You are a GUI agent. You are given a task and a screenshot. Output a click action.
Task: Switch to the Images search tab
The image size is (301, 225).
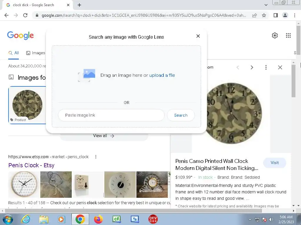pyautogui.click(x=36, y=53)
